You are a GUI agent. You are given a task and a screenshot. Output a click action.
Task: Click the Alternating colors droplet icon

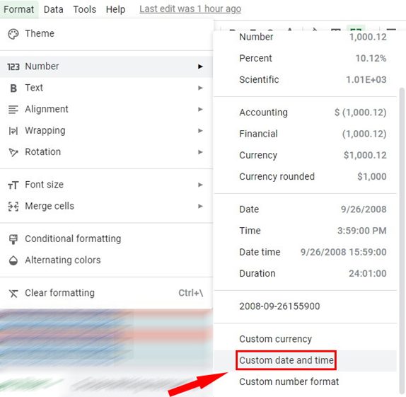coord(13,260)
